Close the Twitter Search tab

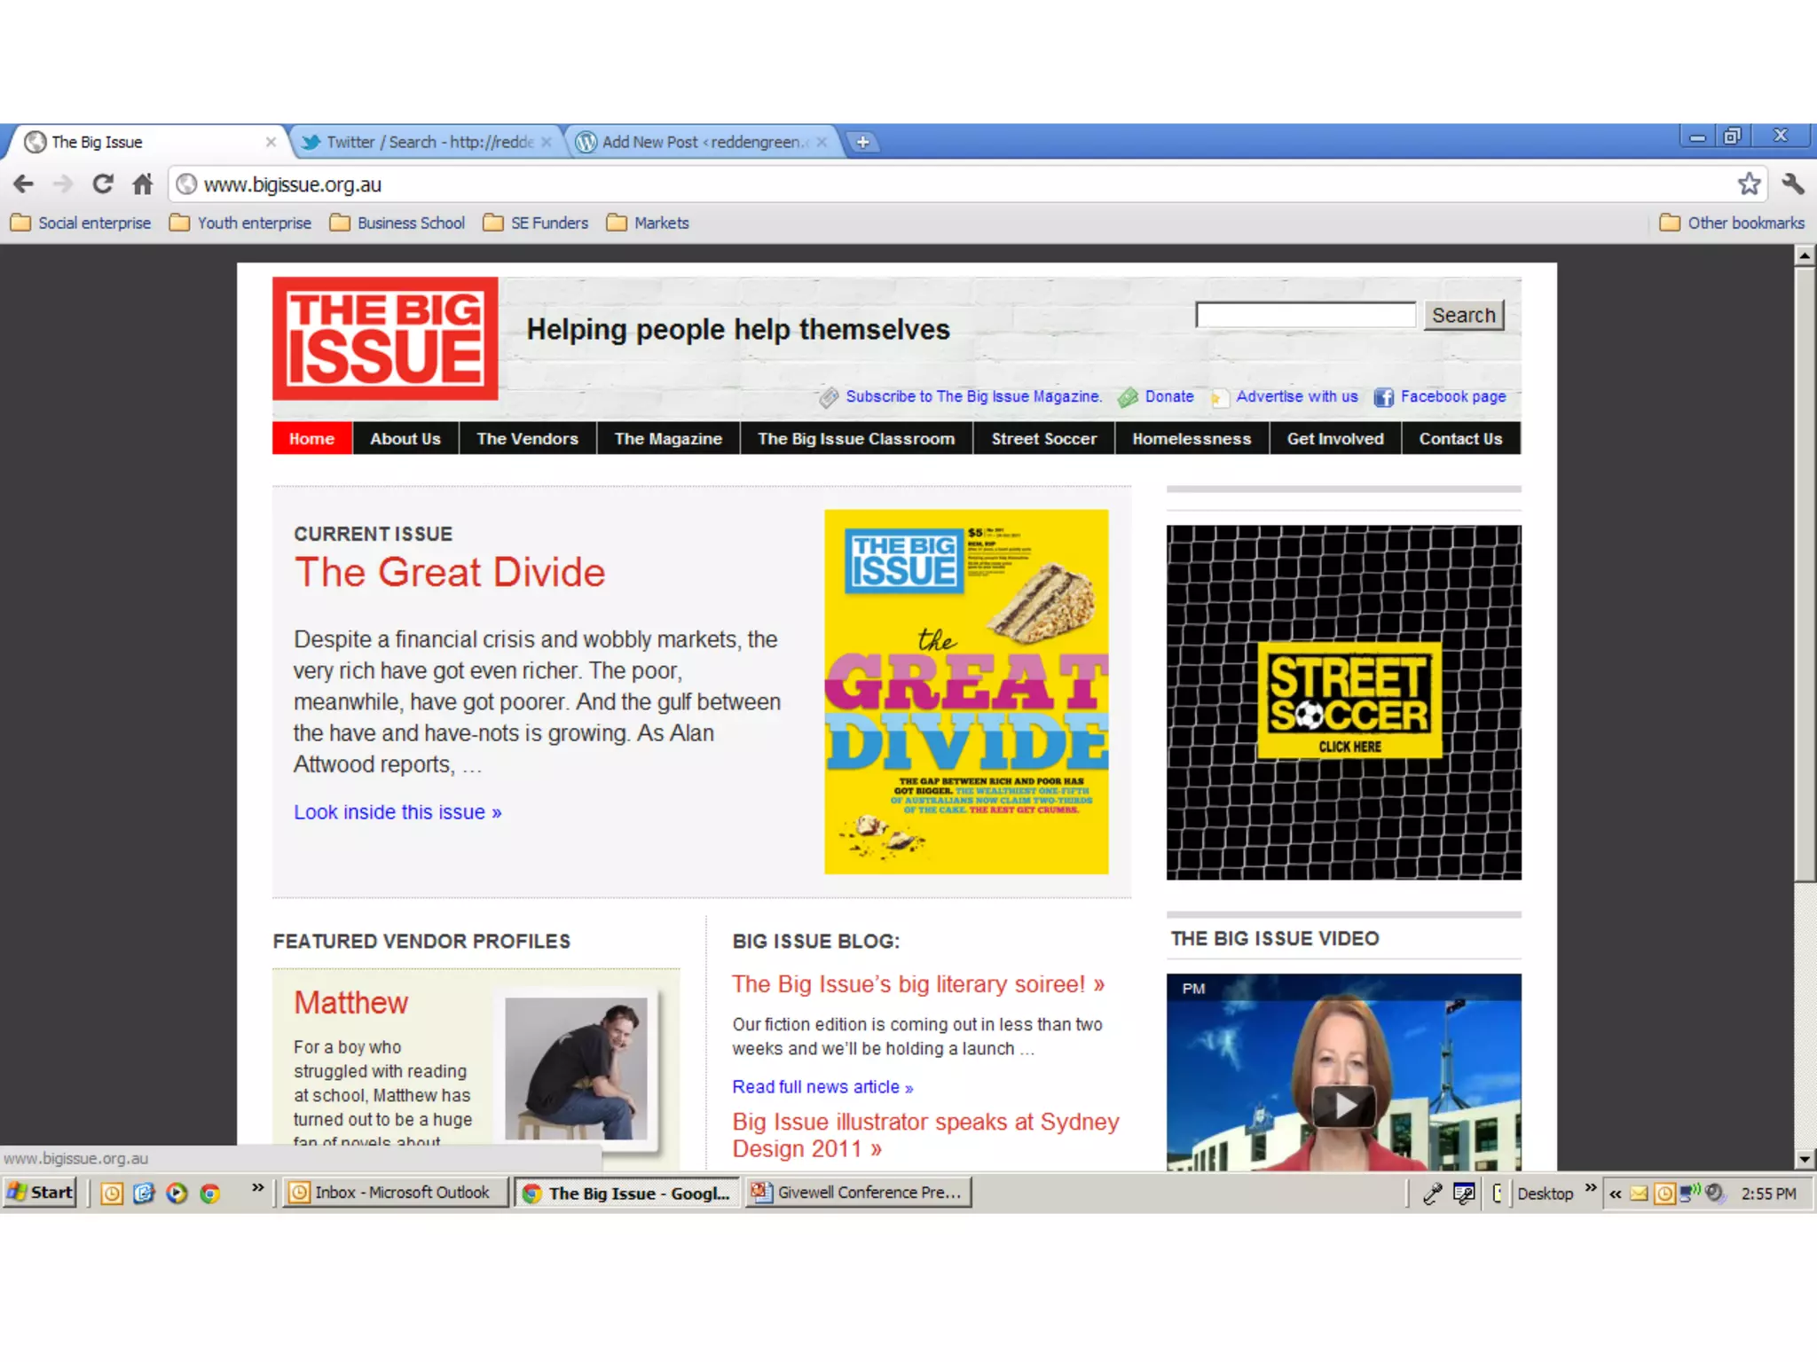pos(547,142)
